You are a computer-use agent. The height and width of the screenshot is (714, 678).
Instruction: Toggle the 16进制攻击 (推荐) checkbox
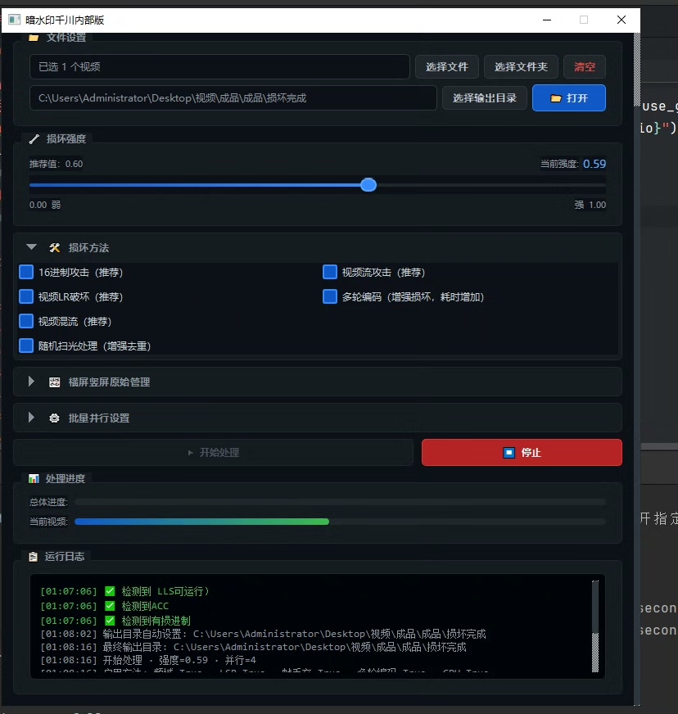tap(26, 273)
